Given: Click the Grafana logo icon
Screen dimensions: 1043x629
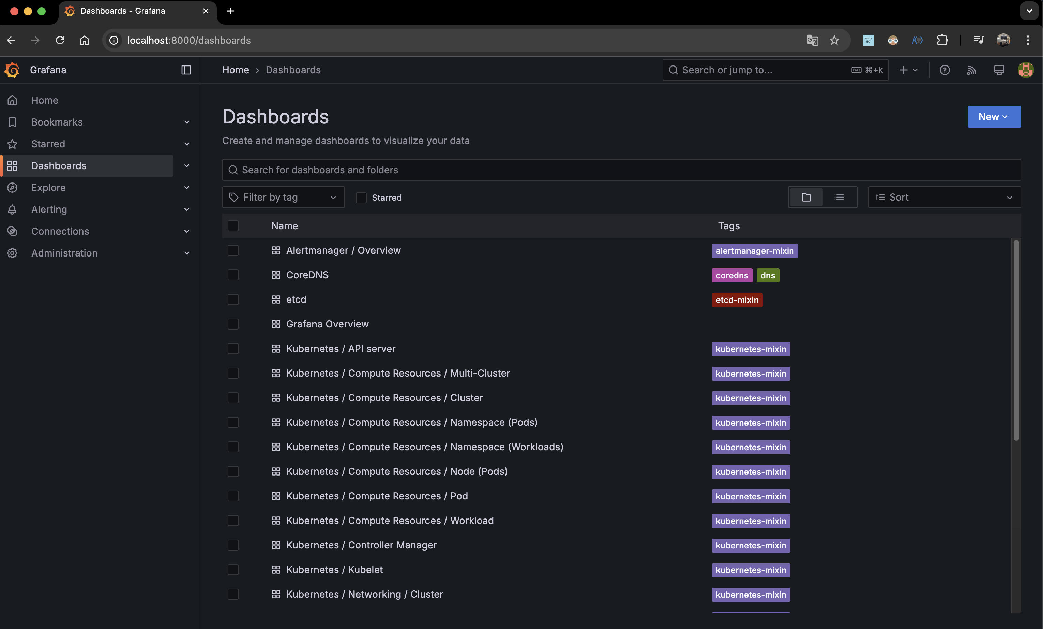Looking at the screenshot, I should pyautogui.click(x=12, y=70).
